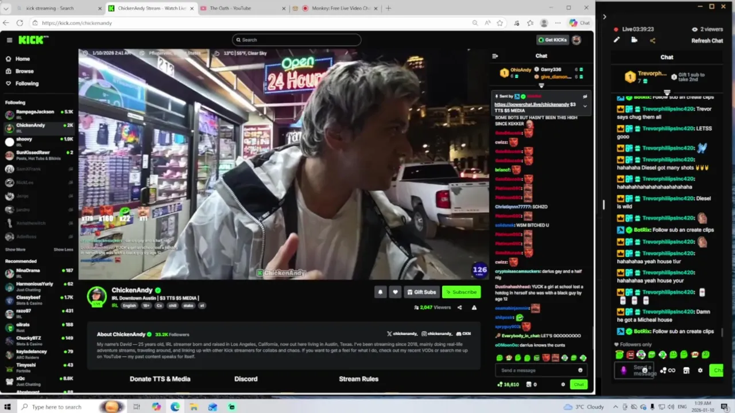Open ChickenAndy channel avatar

pyautogui.click(x=96, y=296)
